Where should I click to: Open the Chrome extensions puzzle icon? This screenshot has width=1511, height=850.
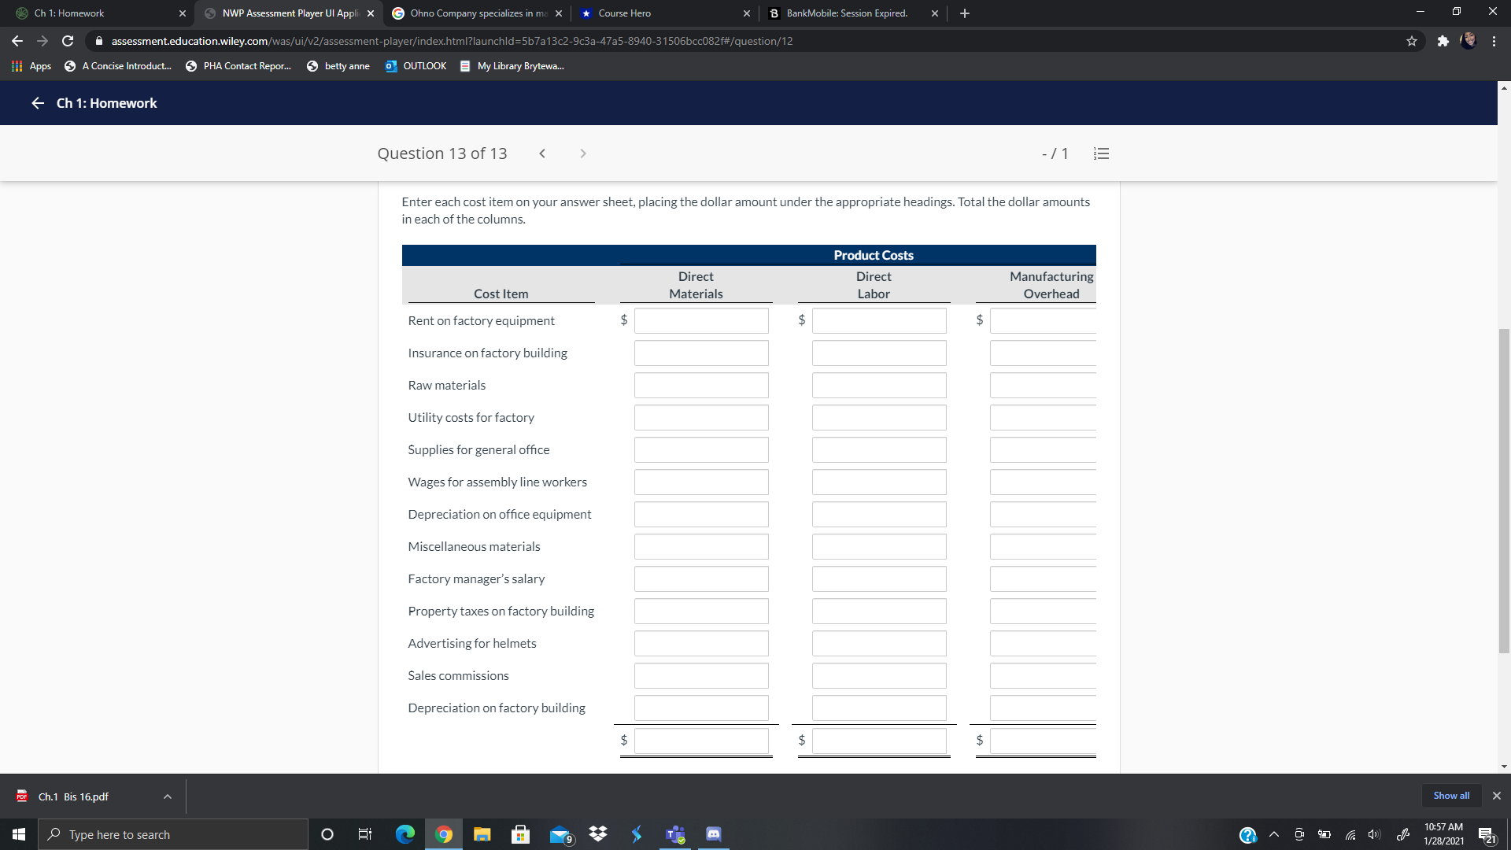click(1443, 41)
